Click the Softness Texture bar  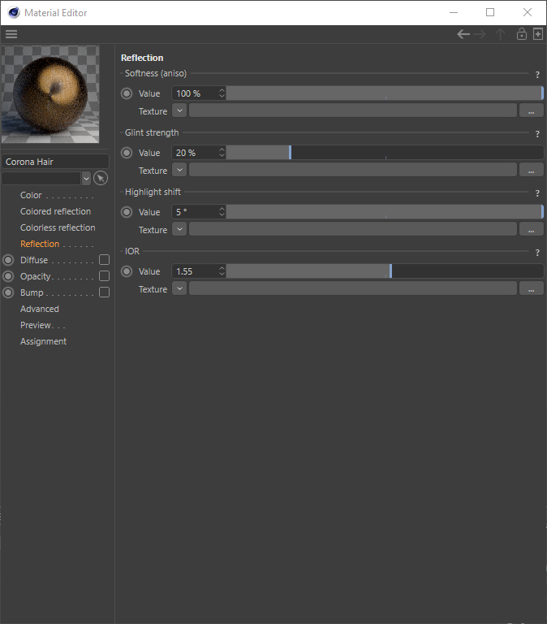click(353, 110)
